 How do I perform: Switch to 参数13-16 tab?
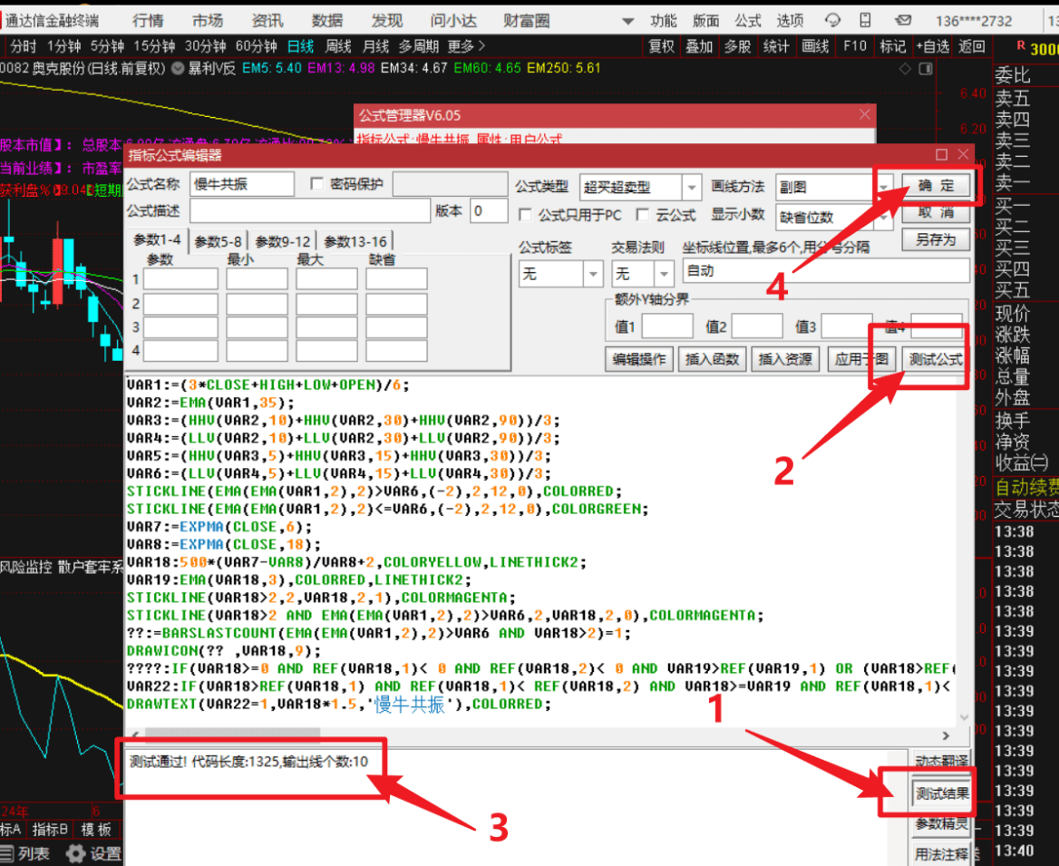point(355,241)
